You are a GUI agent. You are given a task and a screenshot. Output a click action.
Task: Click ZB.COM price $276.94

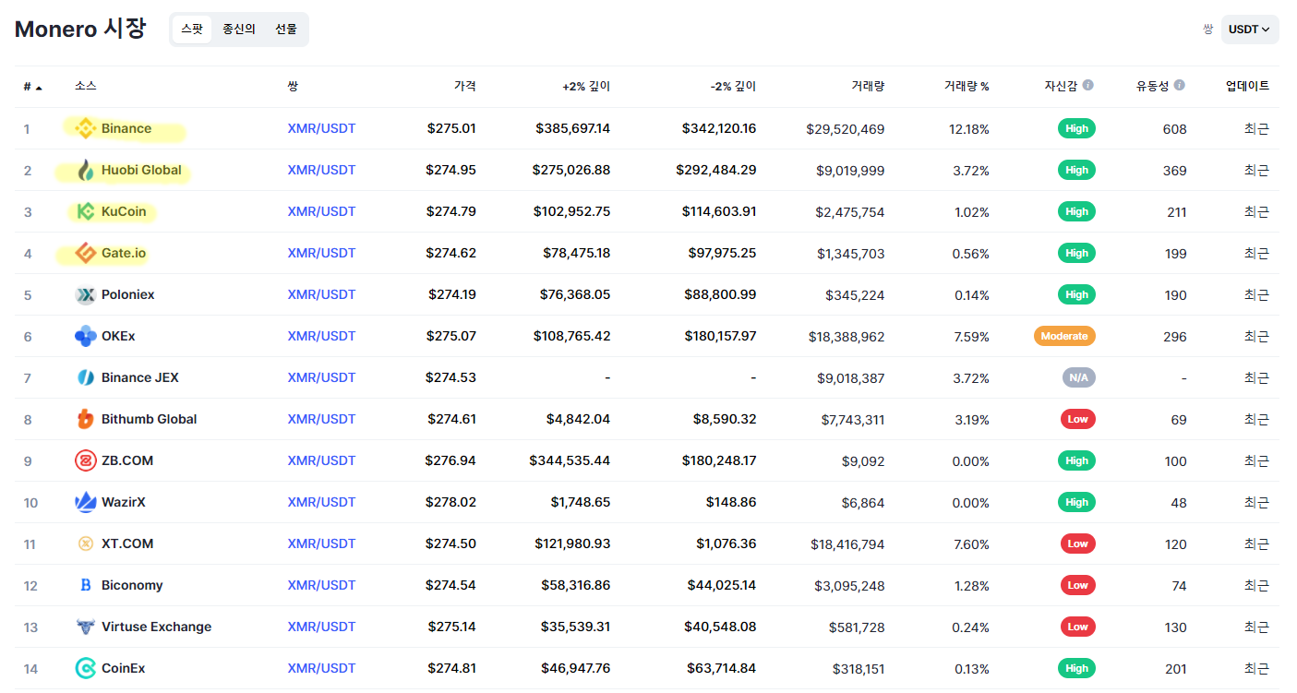coord(450,460)
